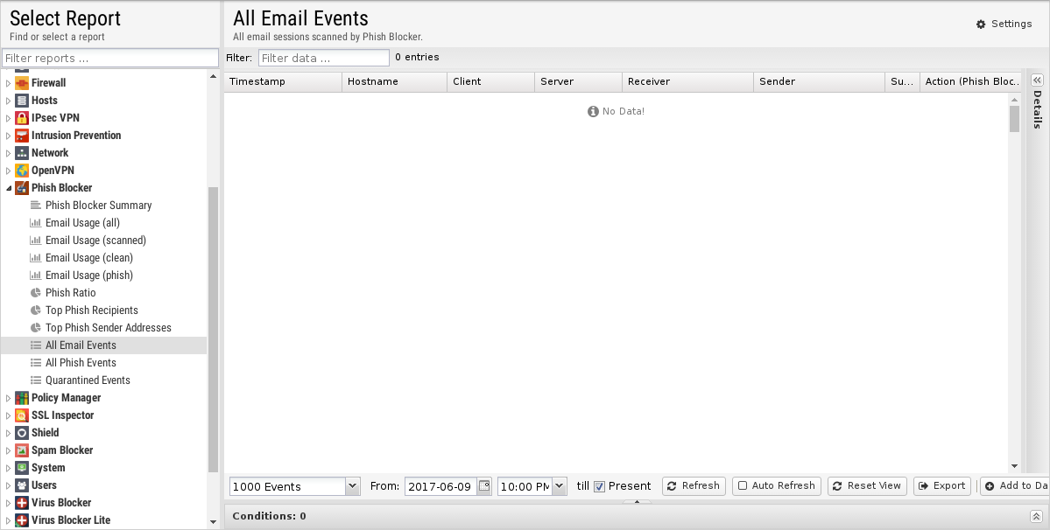Sort by the Hostname column header
The image size is (1050, 530).
pos(394,81)
